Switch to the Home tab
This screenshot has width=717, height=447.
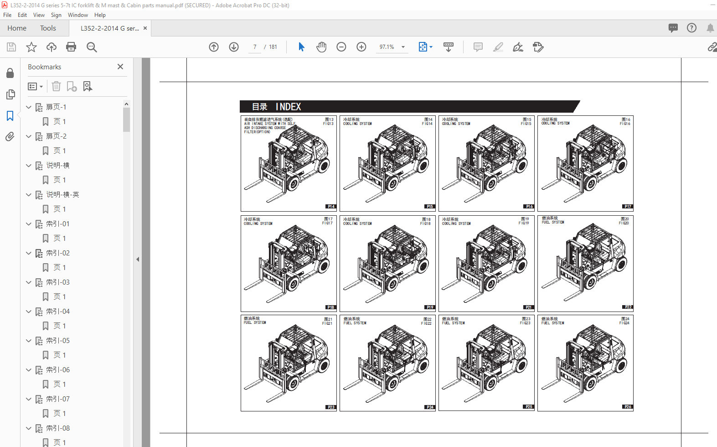tap(17, 28)
